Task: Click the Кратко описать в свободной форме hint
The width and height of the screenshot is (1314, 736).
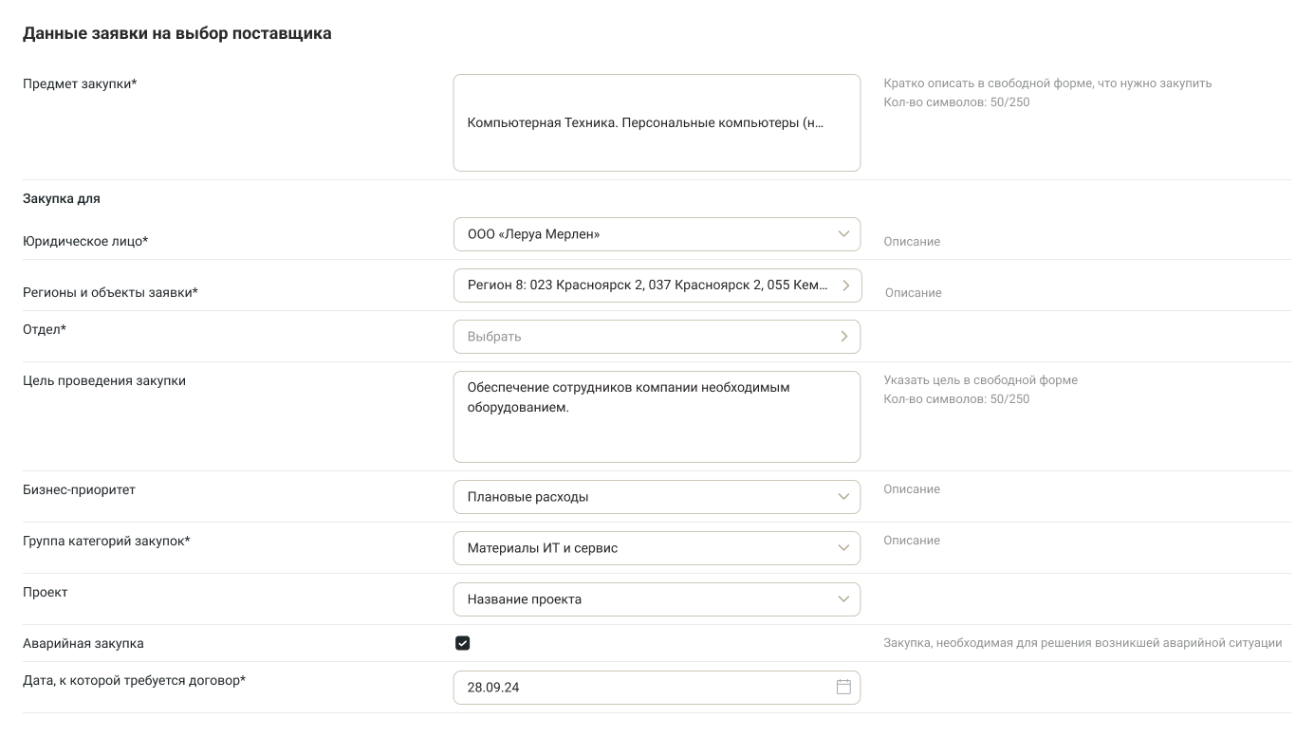Action: 1047,83
